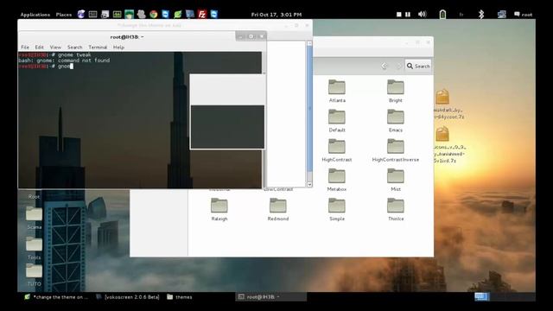This screenshot has height=311, width=553.
Task: Open the network connections indicator
Action: [x=501, y=14]
